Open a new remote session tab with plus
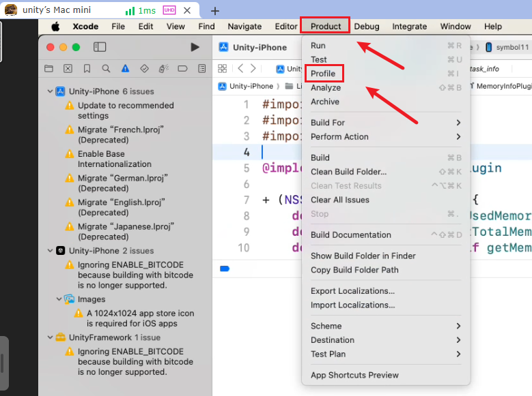The height and width of the screenshot is (396, 532). 214,11
